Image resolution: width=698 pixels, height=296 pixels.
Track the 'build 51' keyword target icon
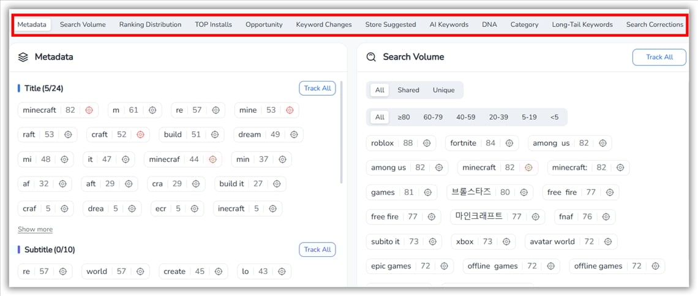click(x=214, y=135)
